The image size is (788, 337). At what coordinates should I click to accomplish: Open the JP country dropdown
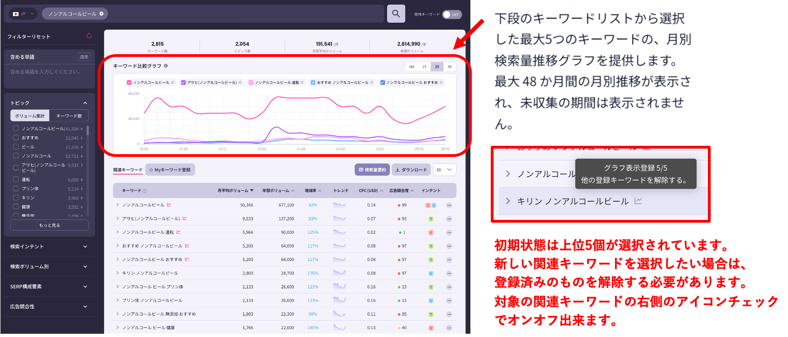click(x=23, y=14)
